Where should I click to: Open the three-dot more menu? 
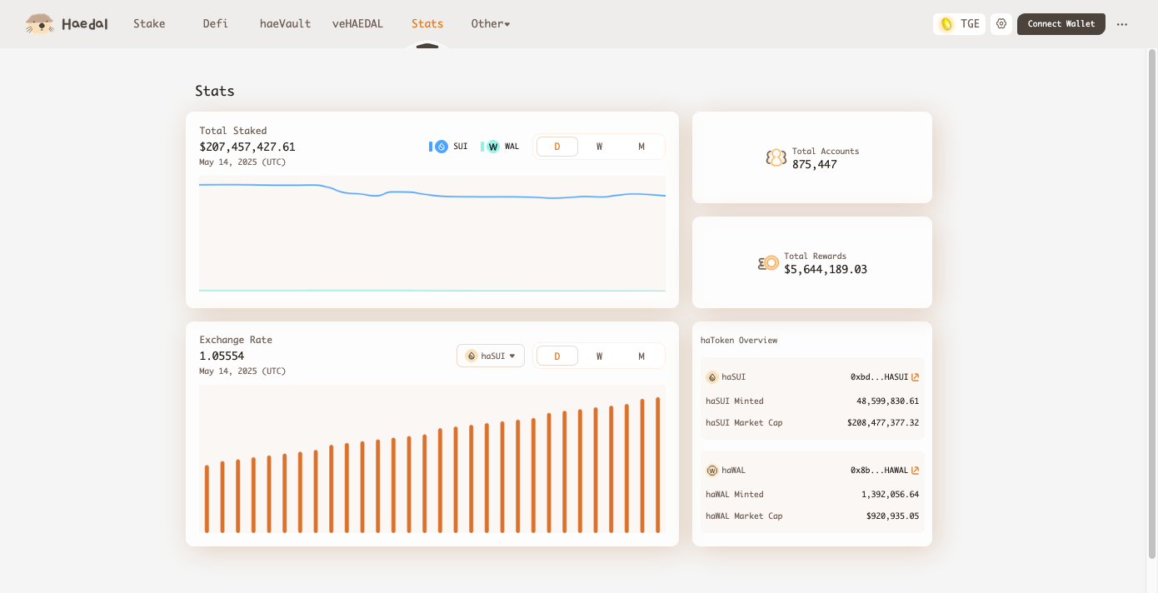1122,24
